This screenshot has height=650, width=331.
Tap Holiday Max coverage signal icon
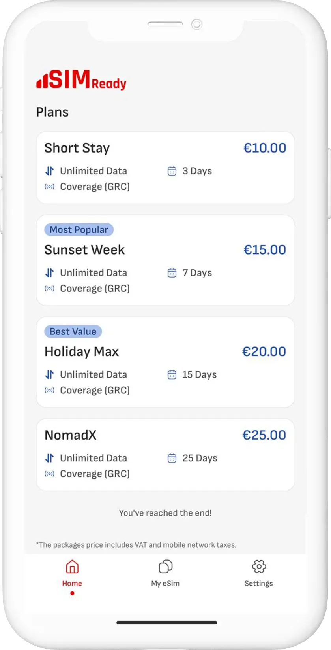[x=49, y=390]
